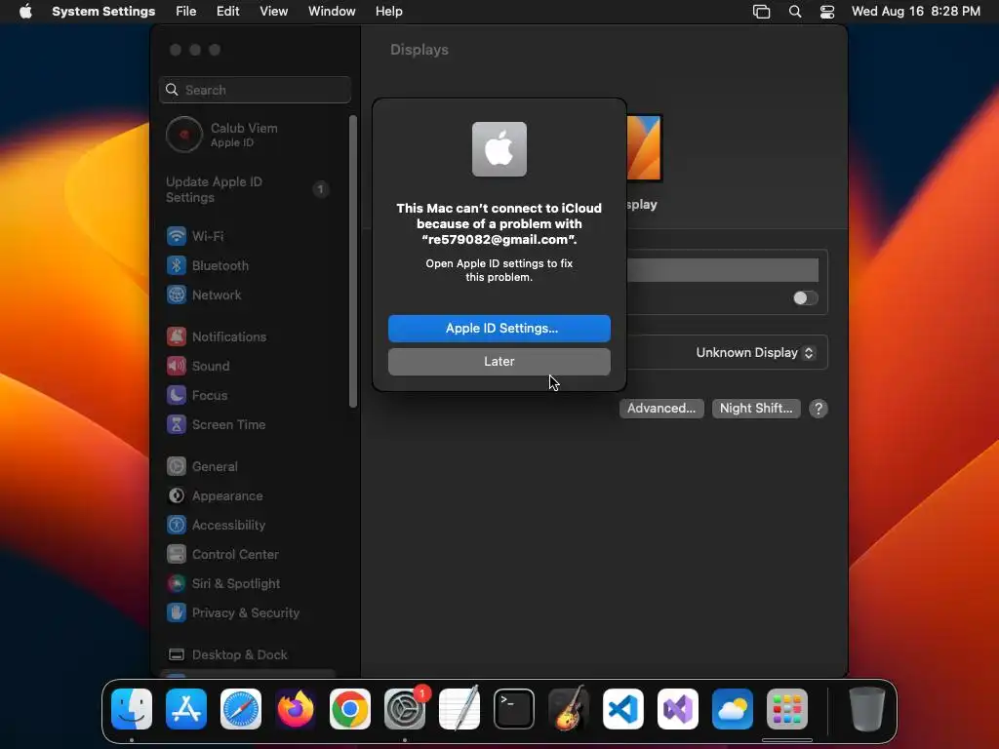Viewport: 999px width, 749px height.
Task: Click the Advanced button
Action: click(x=661, y=409)
